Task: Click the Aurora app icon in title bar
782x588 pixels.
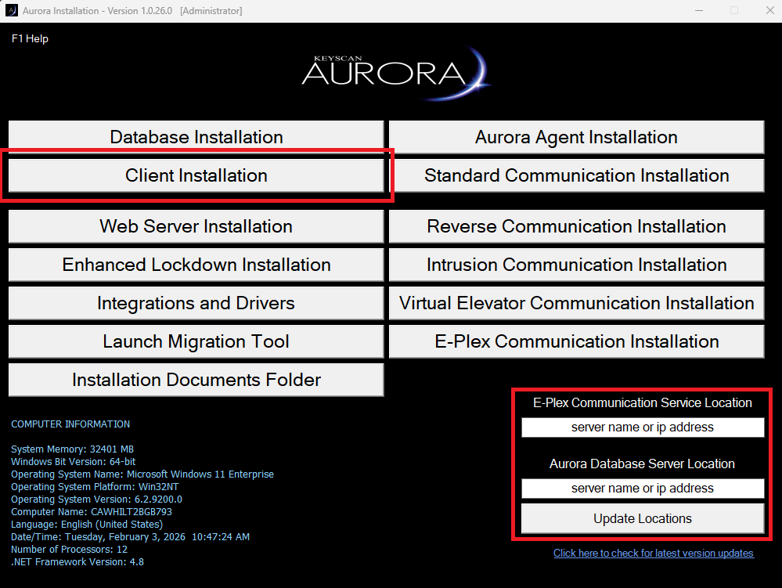Action: 12,11
